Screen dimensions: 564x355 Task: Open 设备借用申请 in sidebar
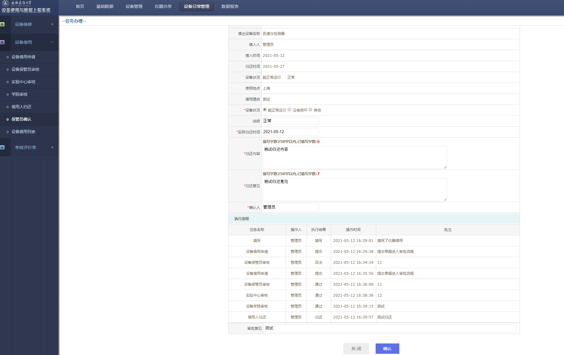[x=23, y=57]
